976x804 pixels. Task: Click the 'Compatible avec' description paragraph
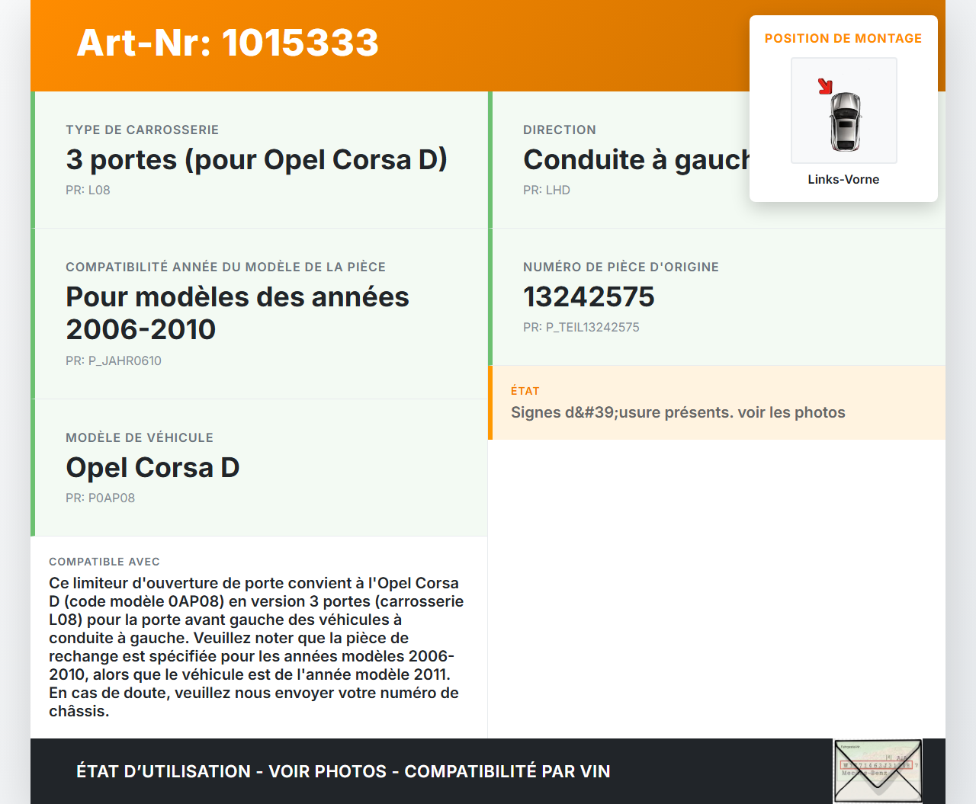pos(256,646)
